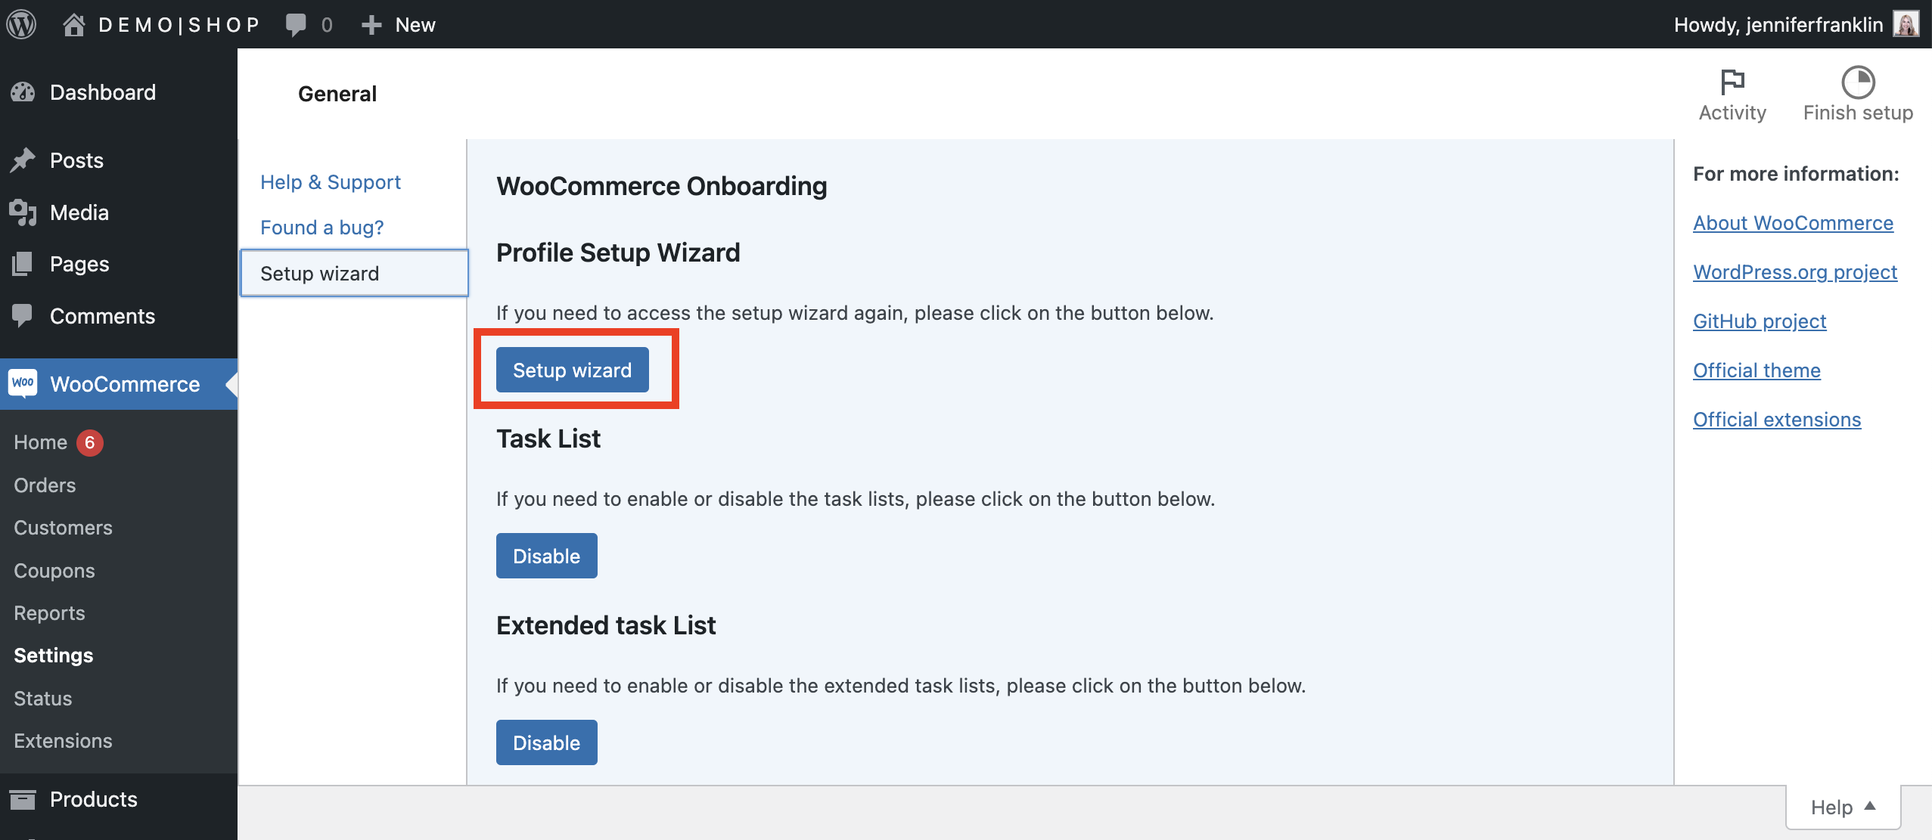The width and height of the screenshot is (1932, 840).
Task: Click the WooCommerce Onboarding heading
Action: point(662,186)
